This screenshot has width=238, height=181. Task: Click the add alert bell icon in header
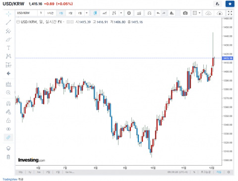(x=218, y=4)
